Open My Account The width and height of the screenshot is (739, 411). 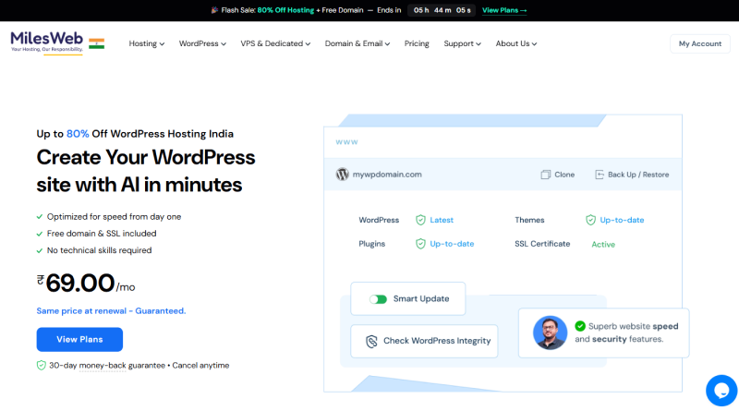coord(700,43)
